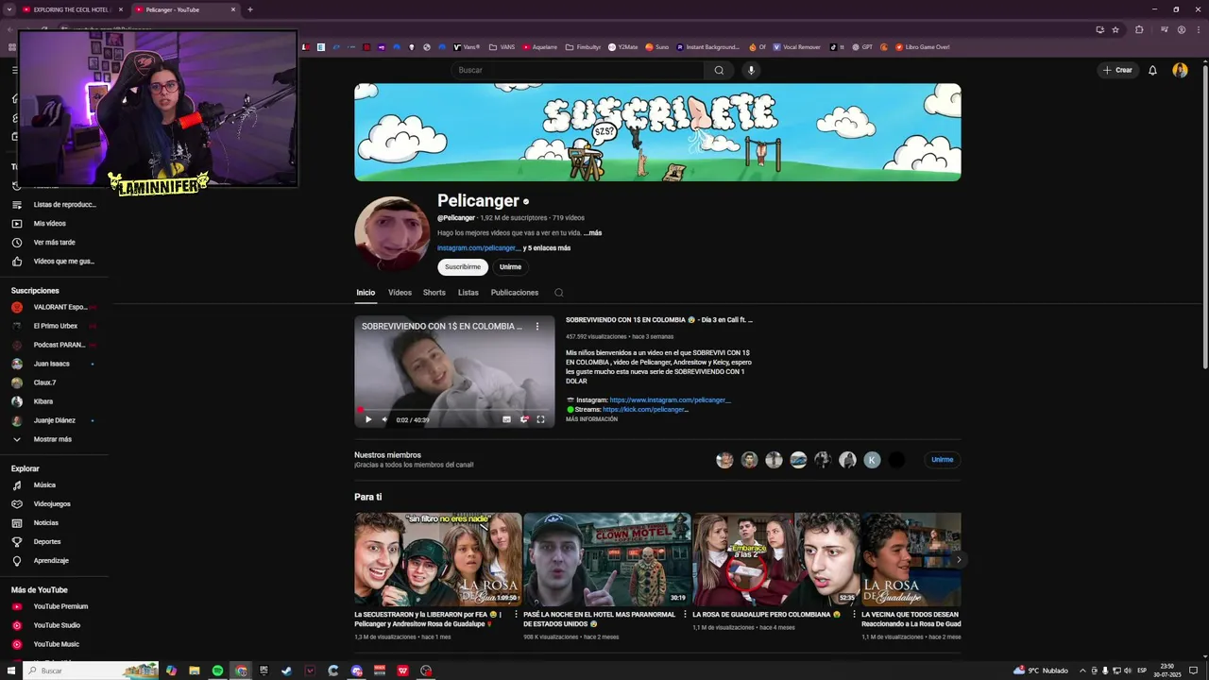Image resolution: width=1209 pixels, height=680 pixels.
Task: Activate voice search microphone
Action: point(751,70)
